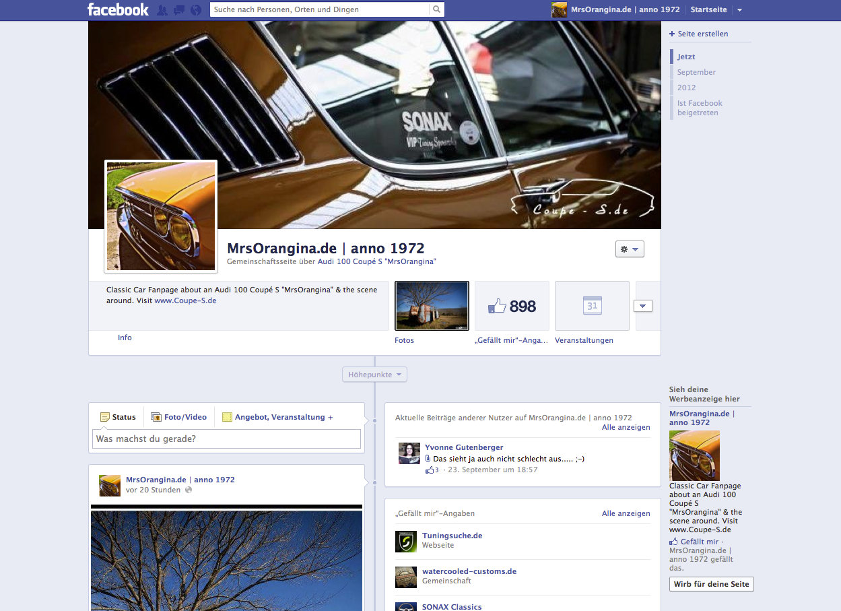
Task: Open the Tuningsuche.de page link
Action: (x=452, y=536)
